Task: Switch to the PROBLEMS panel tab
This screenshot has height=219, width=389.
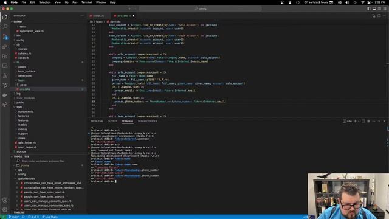Action: tap(97, 121)
